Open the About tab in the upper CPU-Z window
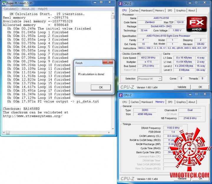212x184 pixels. 191,10
